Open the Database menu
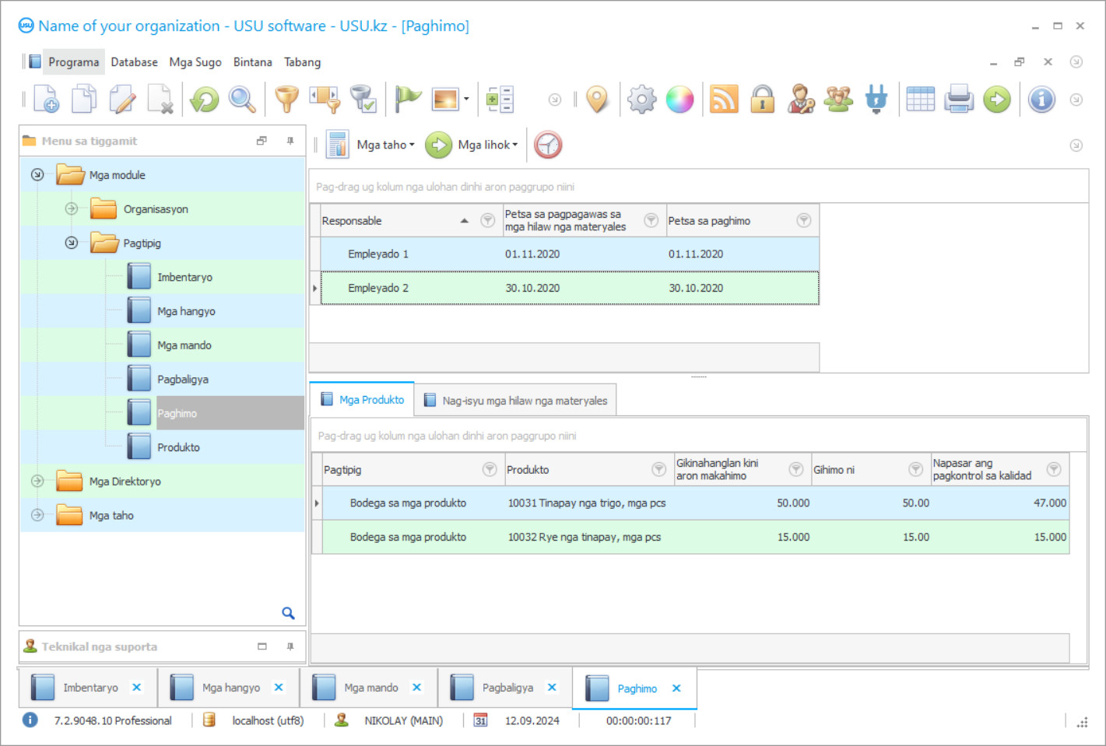Image resolution: width=1106 pixels, height=746 pixels. pyautogui.click(x=134, y=62)
